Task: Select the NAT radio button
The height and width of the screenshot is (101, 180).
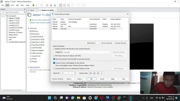Action: (54, 56)
